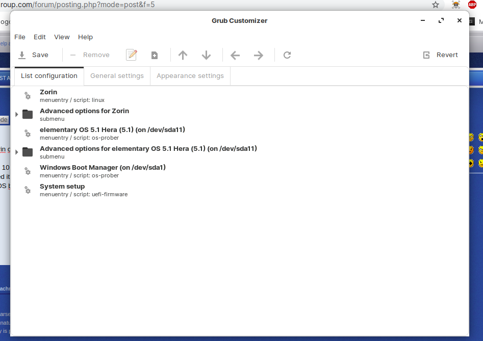Reload configuration with refresh icon
This screenshot has height=341, width=483.
(287, 55)
